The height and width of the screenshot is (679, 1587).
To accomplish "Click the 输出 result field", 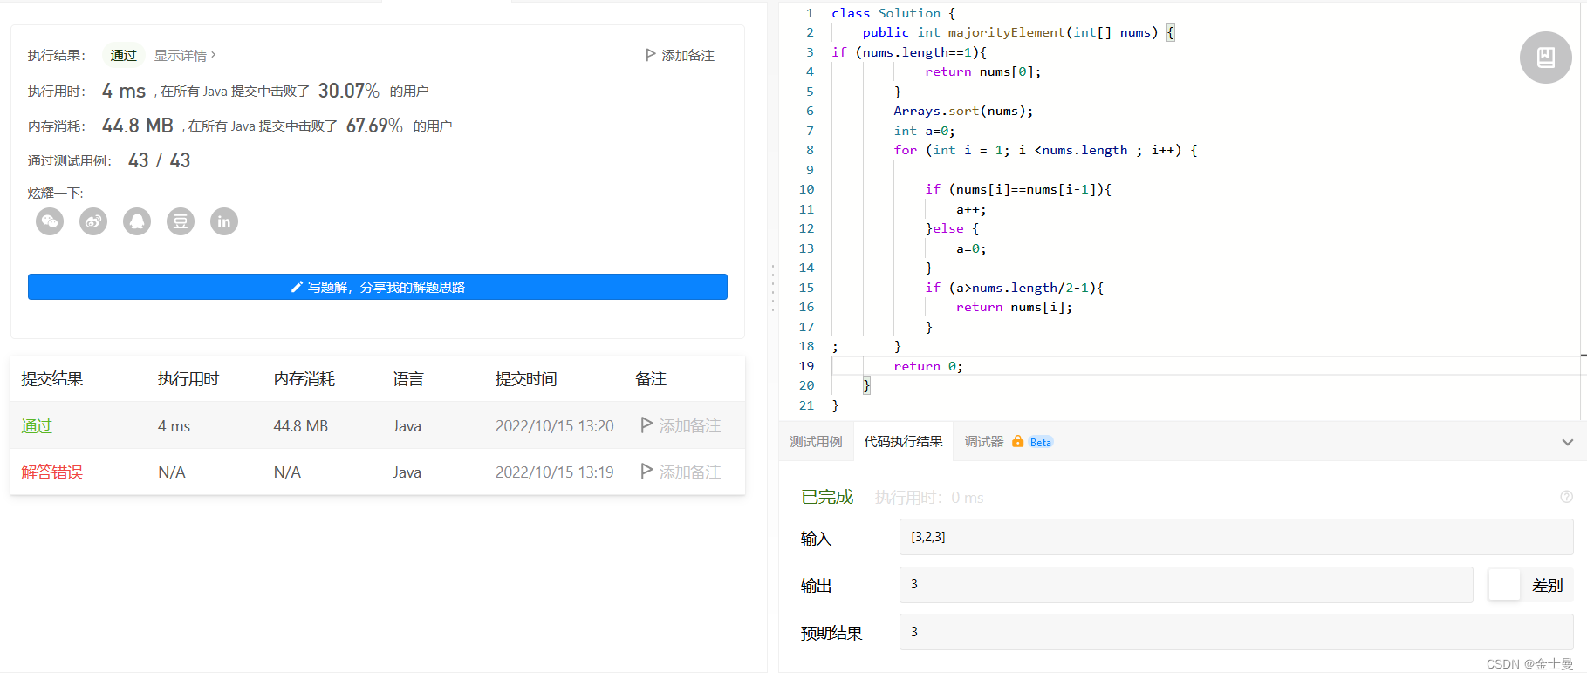I will click(x=1186, y=585).
